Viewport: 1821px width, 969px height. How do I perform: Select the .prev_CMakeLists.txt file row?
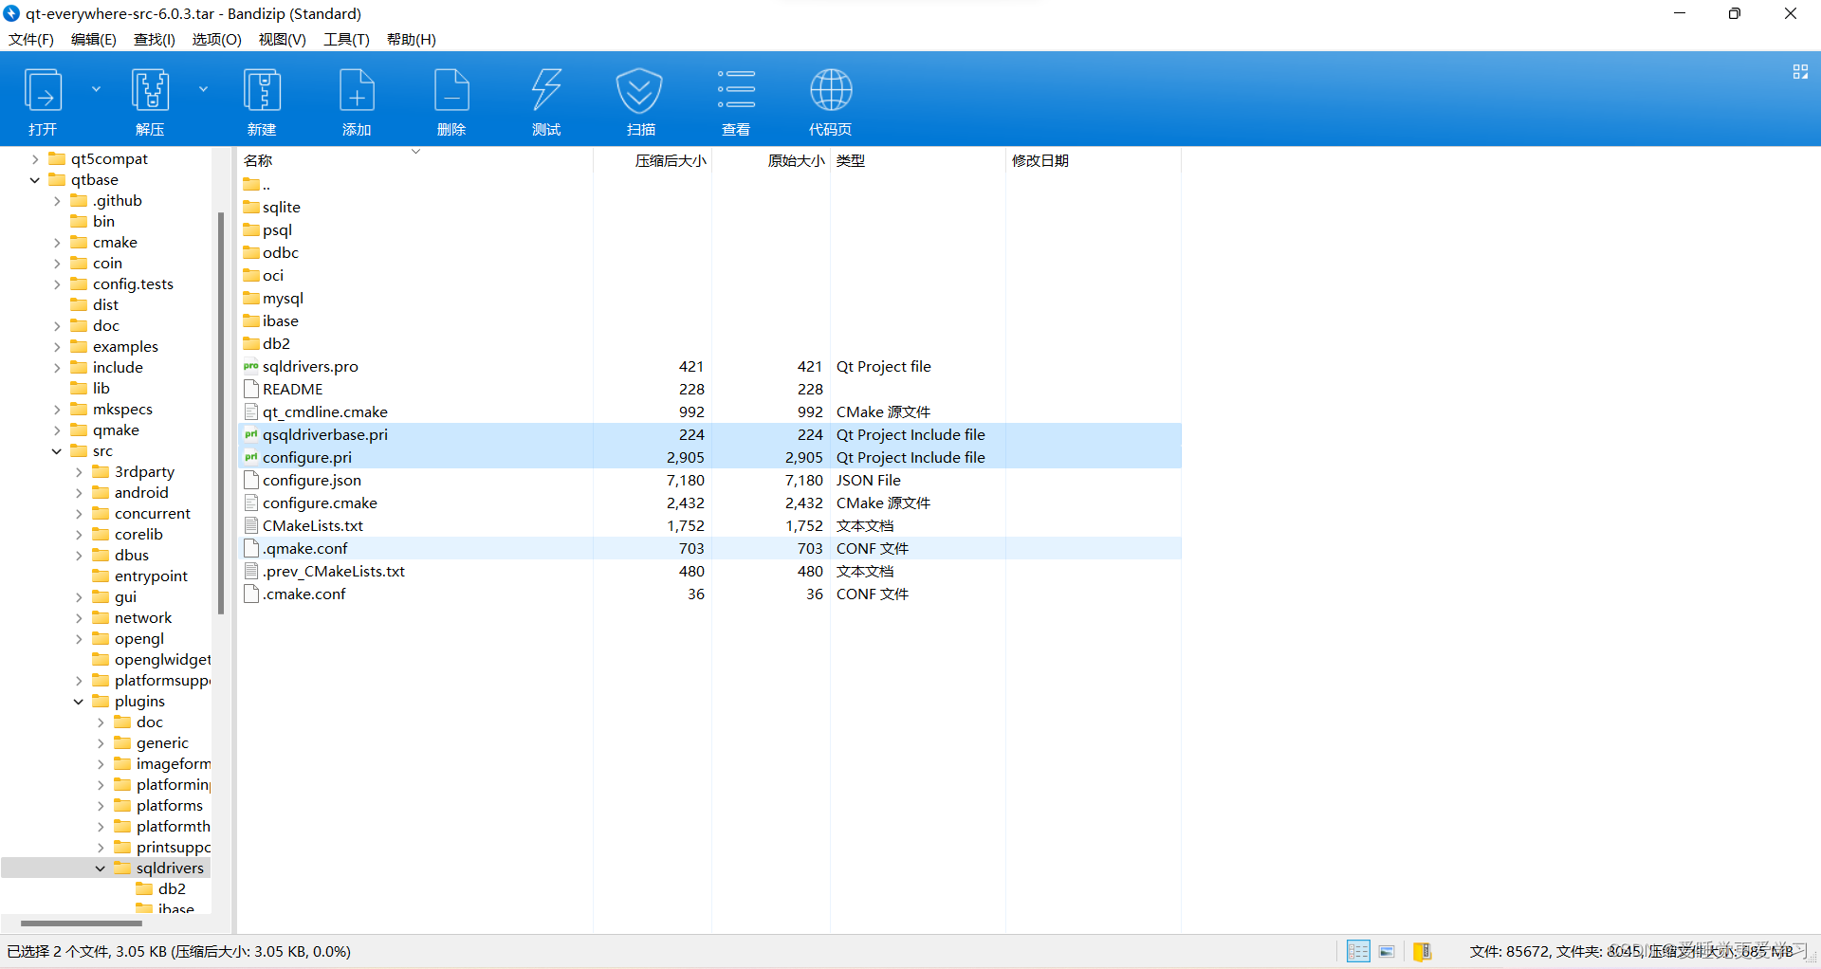[710, 571]
